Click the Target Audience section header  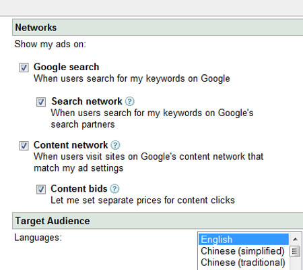[158, 221]
